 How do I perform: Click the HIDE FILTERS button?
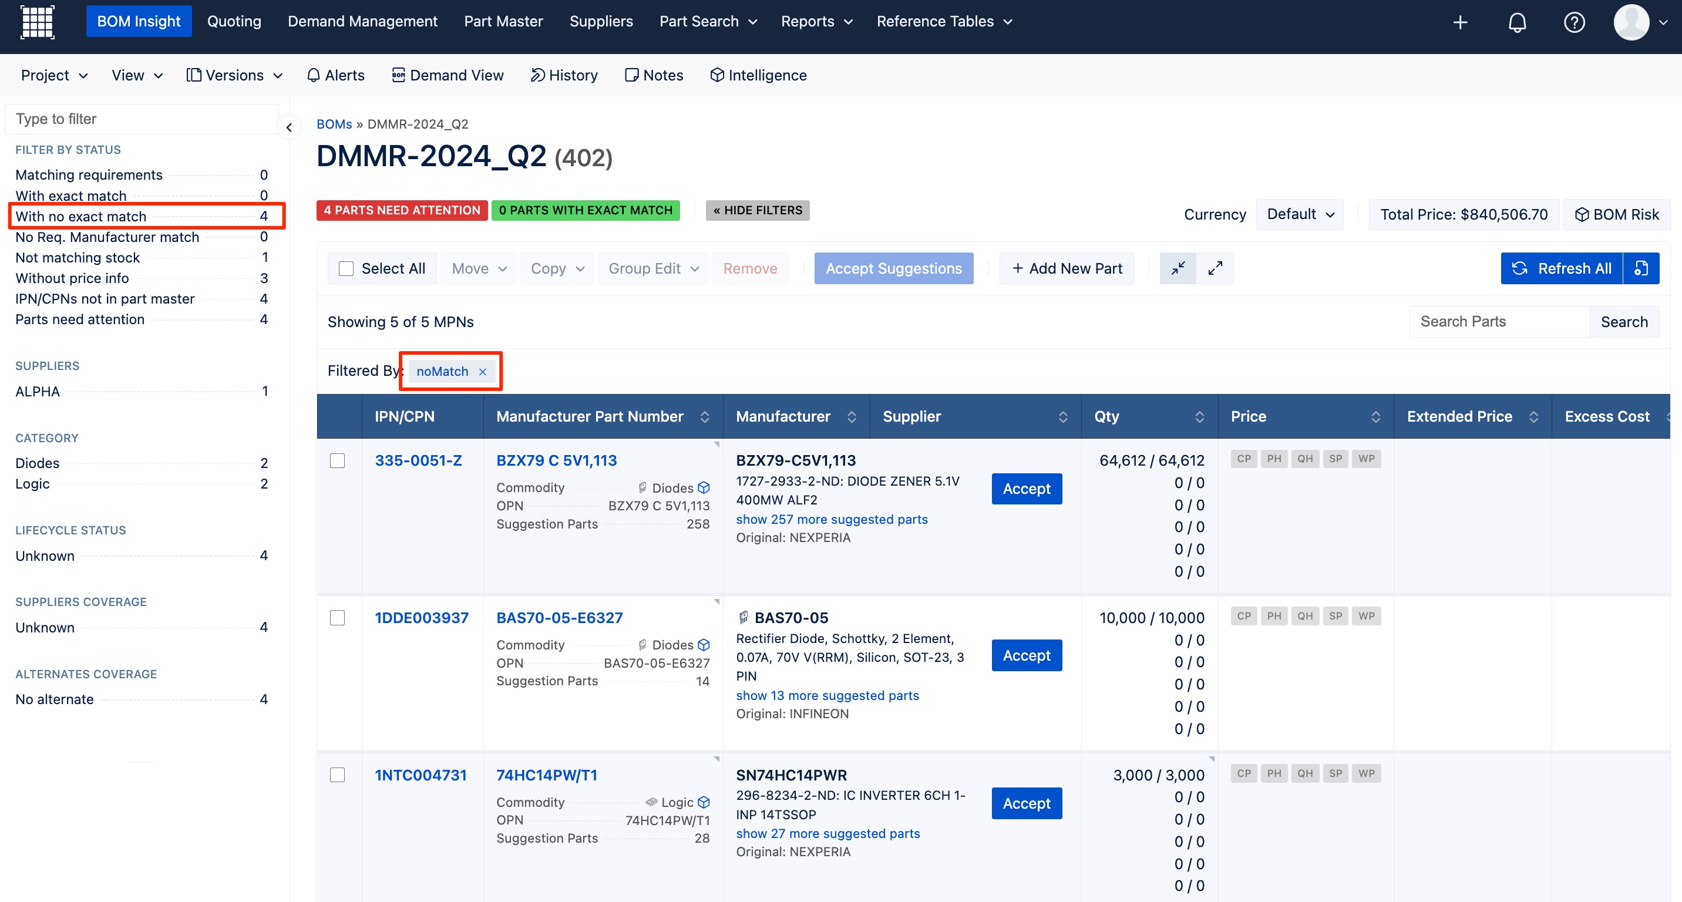(758, 210)
